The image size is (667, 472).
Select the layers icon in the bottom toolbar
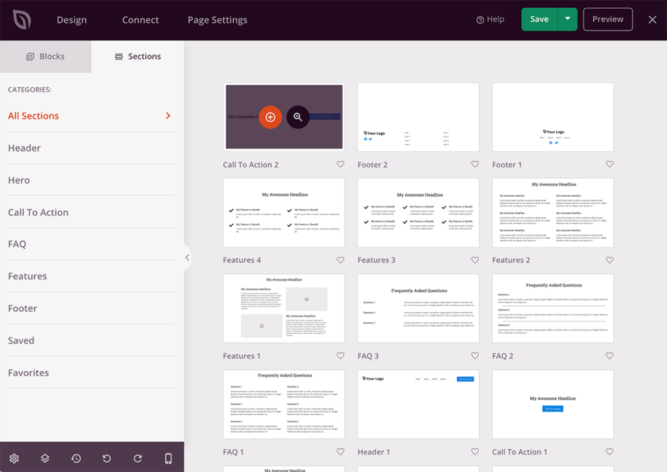coord(44,458)
